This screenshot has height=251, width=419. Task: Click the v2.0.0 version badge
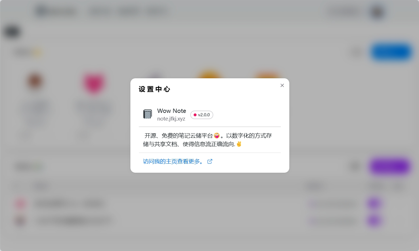(x=202, y=115)
